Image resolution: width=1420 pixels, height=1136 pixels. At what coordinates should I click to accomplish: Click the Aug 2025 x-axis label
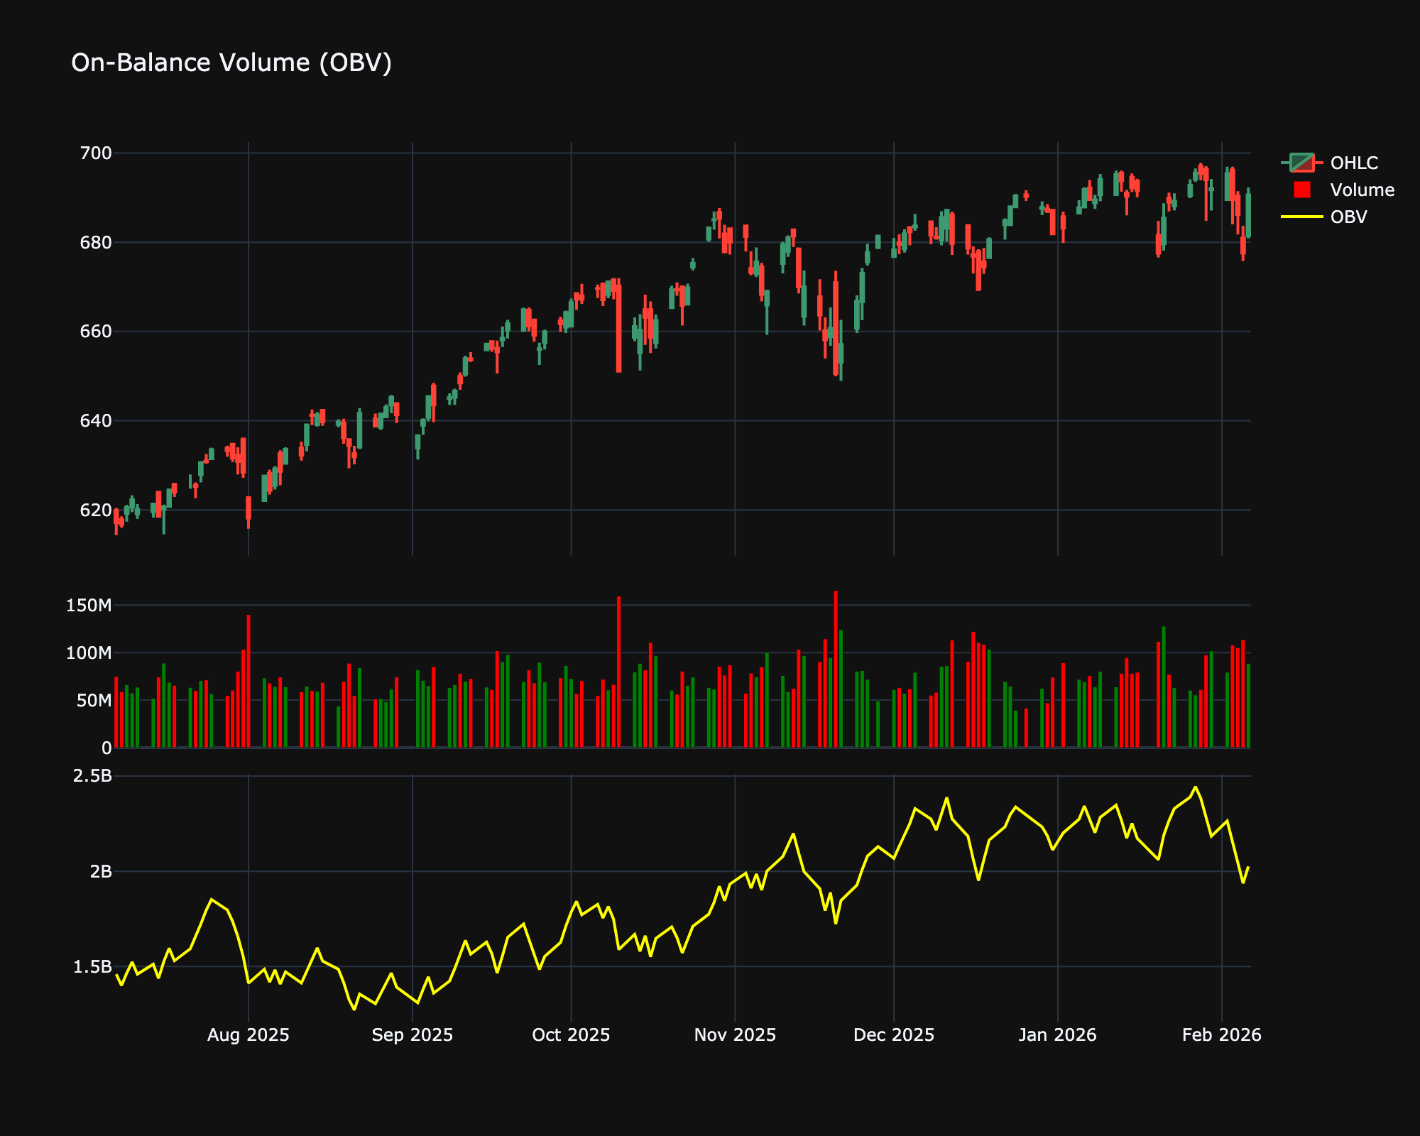[x=248, y=1034]
